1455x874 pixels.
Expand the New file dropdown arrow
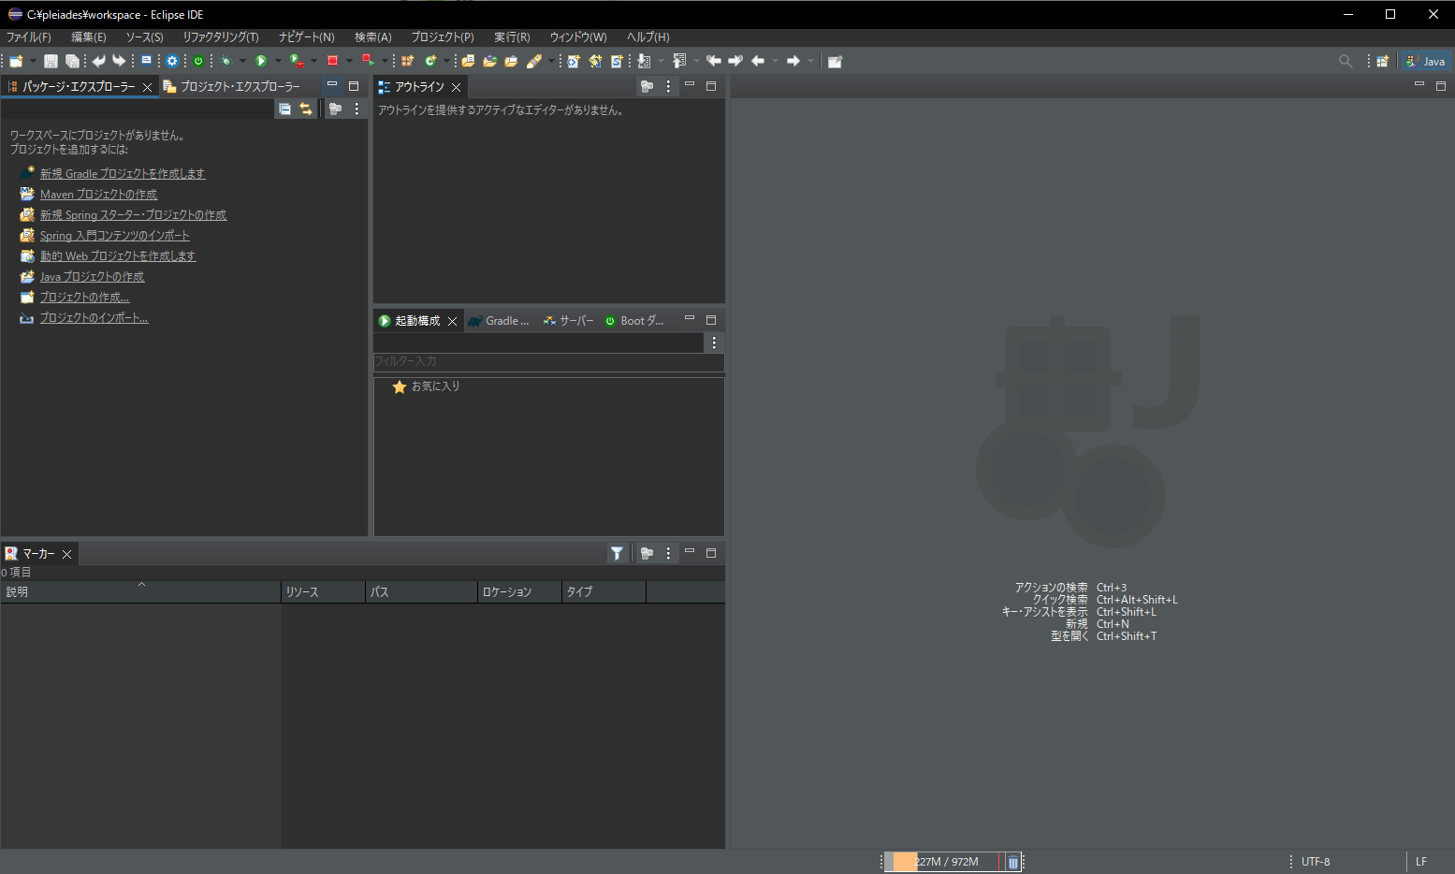[x=34, y=61]
